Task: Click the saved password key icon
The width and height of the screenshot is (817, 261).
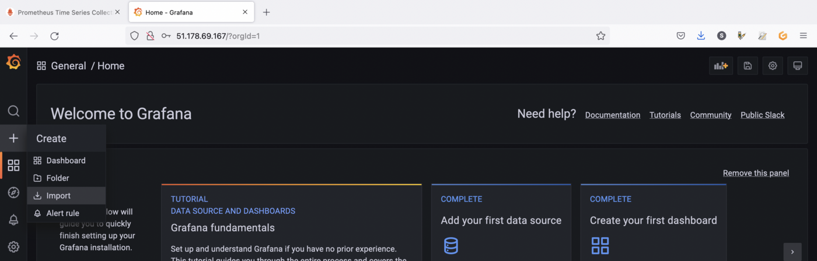Action: point(166,36)
